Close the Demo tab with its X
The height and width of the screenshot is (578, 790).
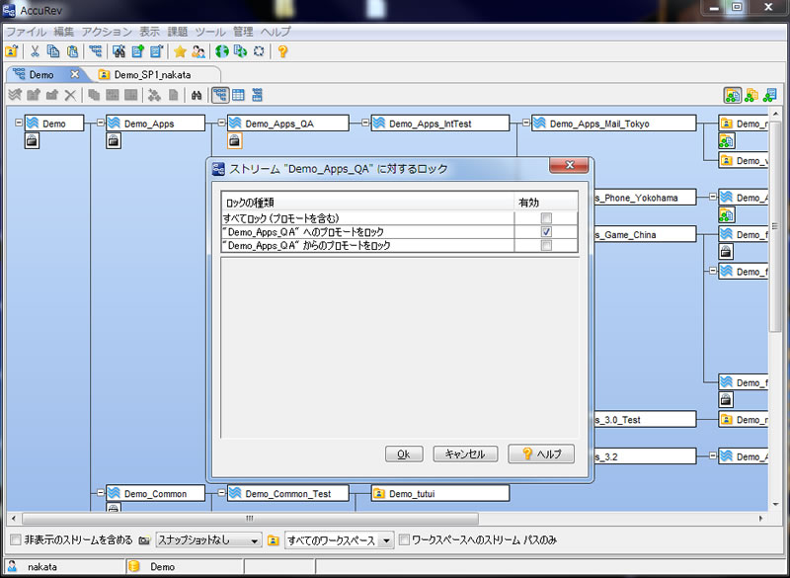[75, 74]
